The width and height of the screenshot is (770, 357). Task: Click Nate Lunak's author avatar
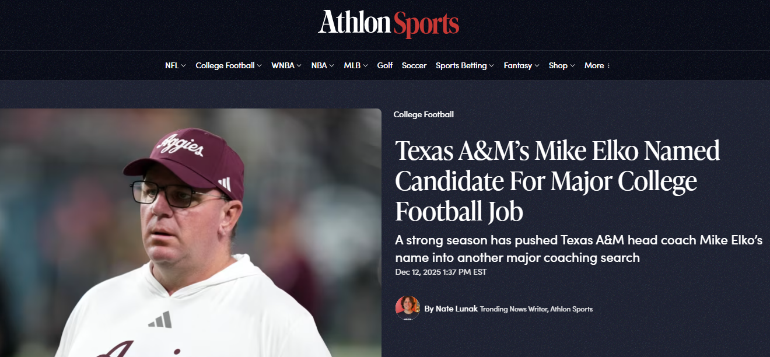[408, 309]
